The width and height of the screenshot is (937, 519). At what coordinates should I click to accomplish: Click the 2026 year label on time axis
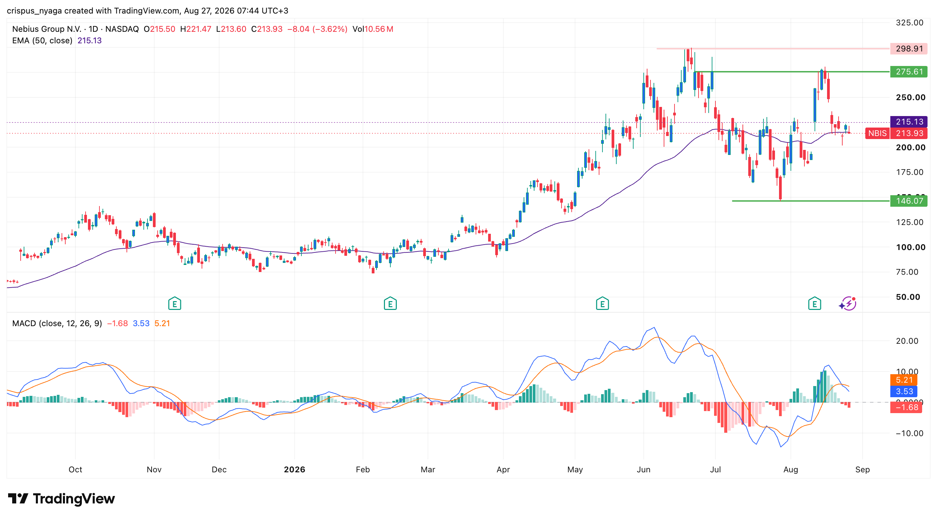[x=294, y=470]
